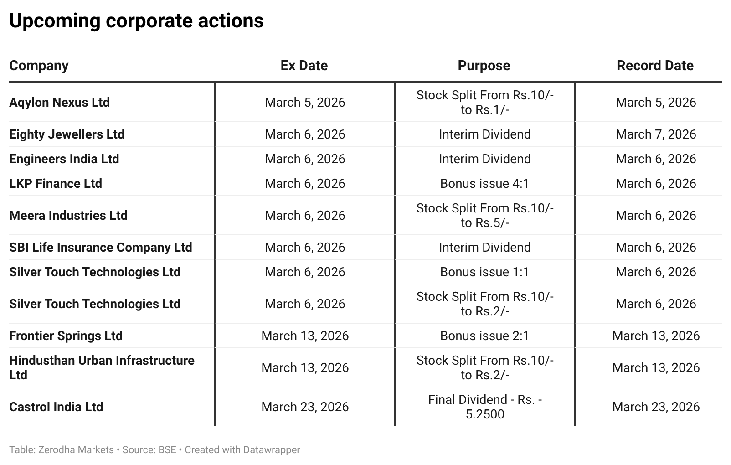Select LKP Finance Ltd company cell
This screenshot has width=731, height=465.
coord(56,183)
